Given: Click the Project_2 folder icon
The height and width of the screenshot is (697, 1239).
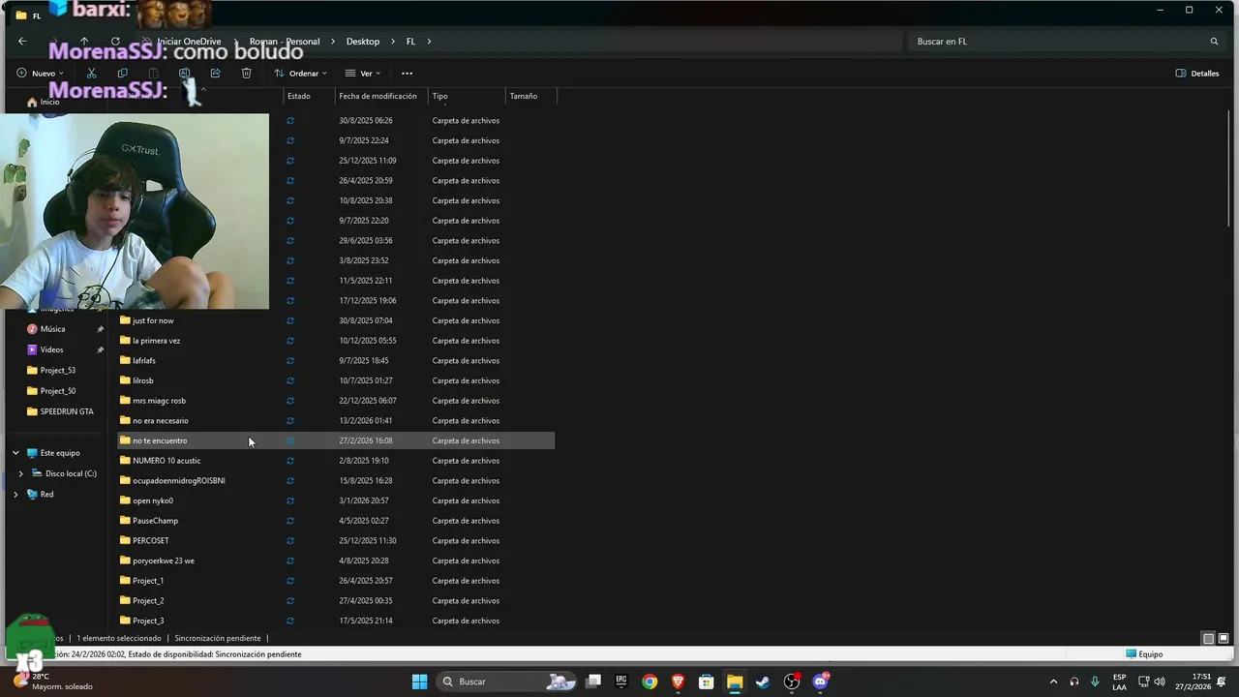Looking at the screenshot, I should 125,600.
